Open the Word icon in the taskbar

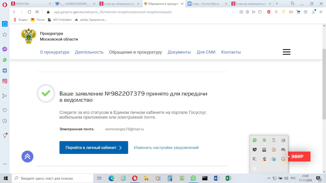[x=217, y=178]
